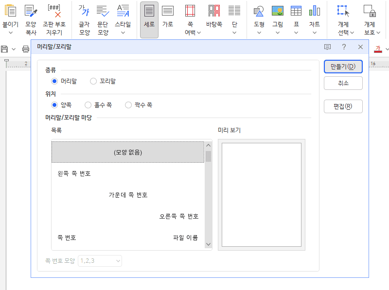Select (모양 없음) from the list

(x=127, y=152)
